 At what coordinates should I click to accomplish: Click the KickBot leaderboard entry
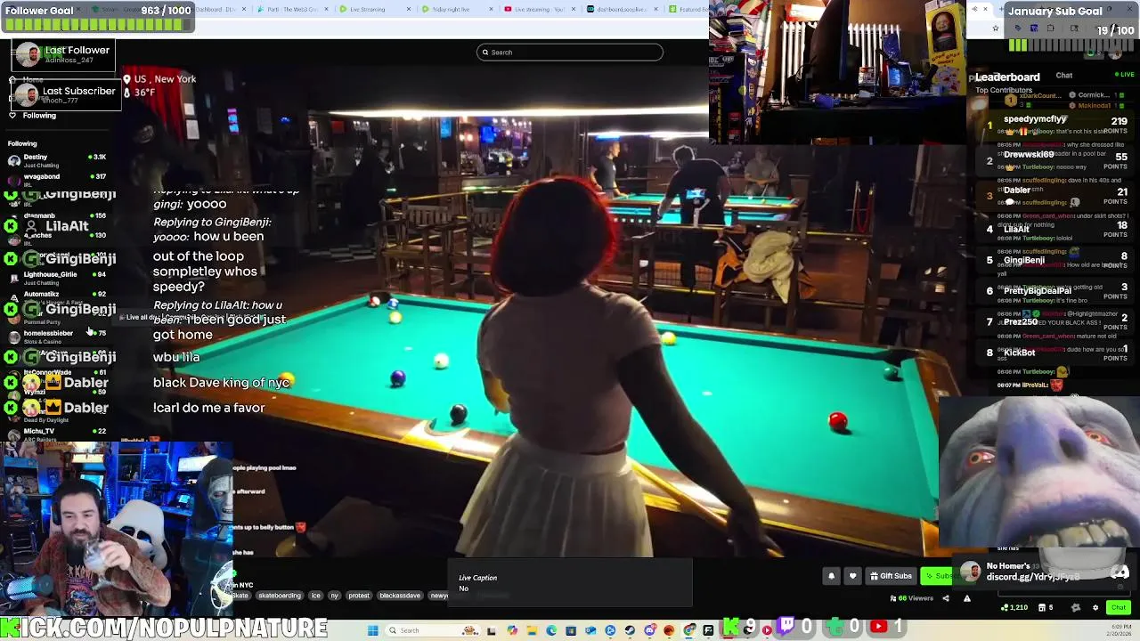(x=1055, y=353)
